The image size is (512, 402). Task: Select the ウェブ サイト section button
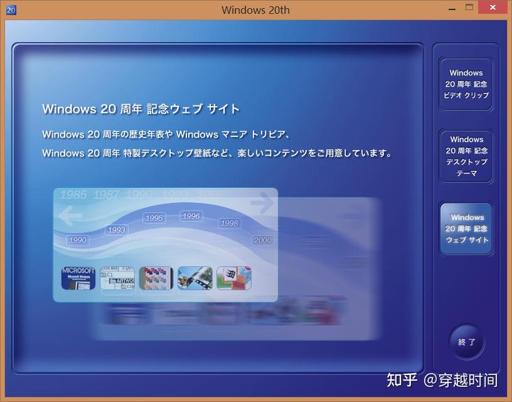(x=466, y=229)
